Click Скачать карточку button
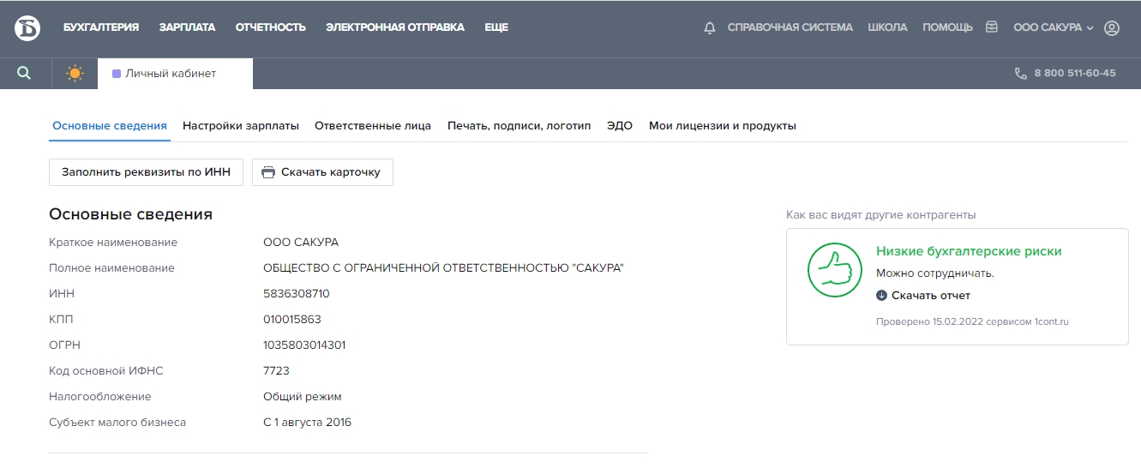The width and height of the screenshot is (1141, 468). 322,172
